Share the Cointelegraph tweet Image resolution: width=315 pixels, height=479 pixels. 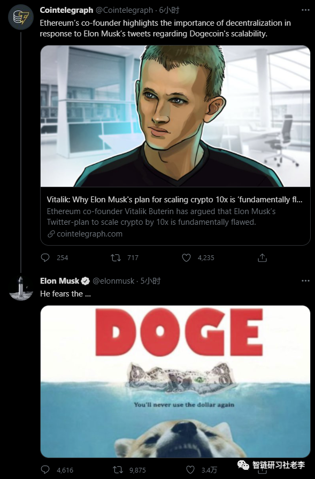coord(262,258)
